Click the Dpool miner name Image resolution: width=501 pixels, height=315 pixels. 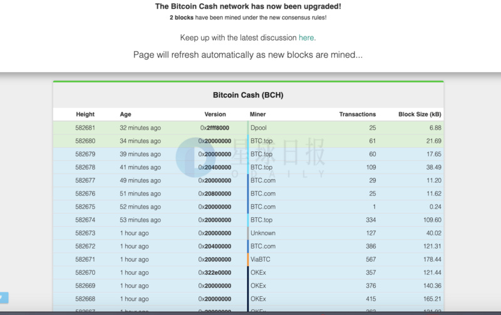[259, 128]
